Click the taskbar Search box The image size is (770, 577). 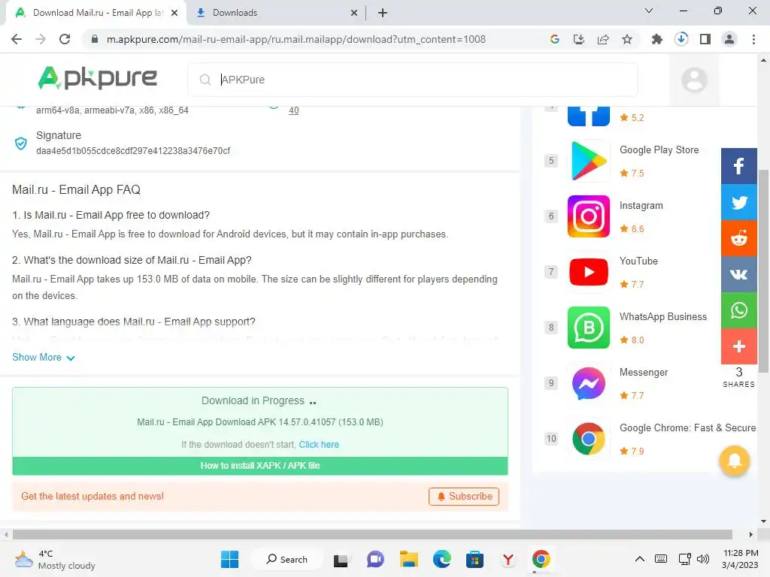pos(286,559)
